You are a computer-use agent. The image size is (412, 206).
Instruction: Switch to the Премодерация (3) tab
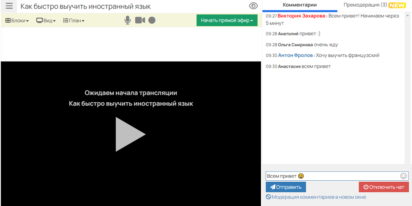point(365,5)
